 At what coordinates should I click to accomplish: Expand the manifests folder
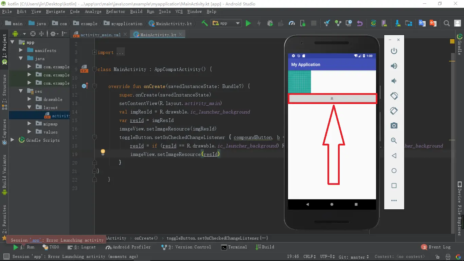point(21,50)
